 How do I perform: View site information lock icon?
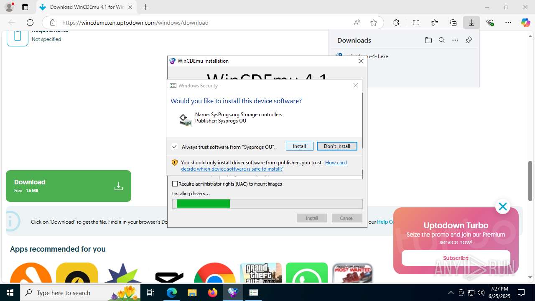tap(52, 23)
